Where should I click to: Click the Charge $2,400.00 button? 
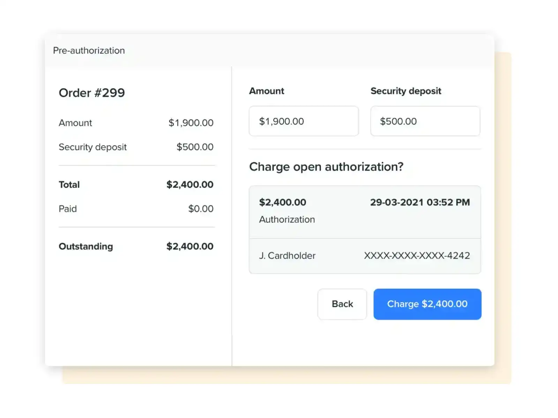pos(427,304)
